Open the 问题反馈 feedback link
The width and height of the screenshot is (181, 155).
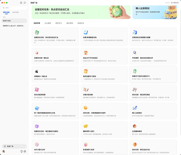(175, 3)
